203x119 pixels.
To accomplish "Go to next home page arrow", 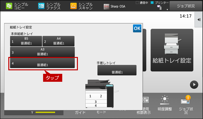I will [x=194, y=85].
